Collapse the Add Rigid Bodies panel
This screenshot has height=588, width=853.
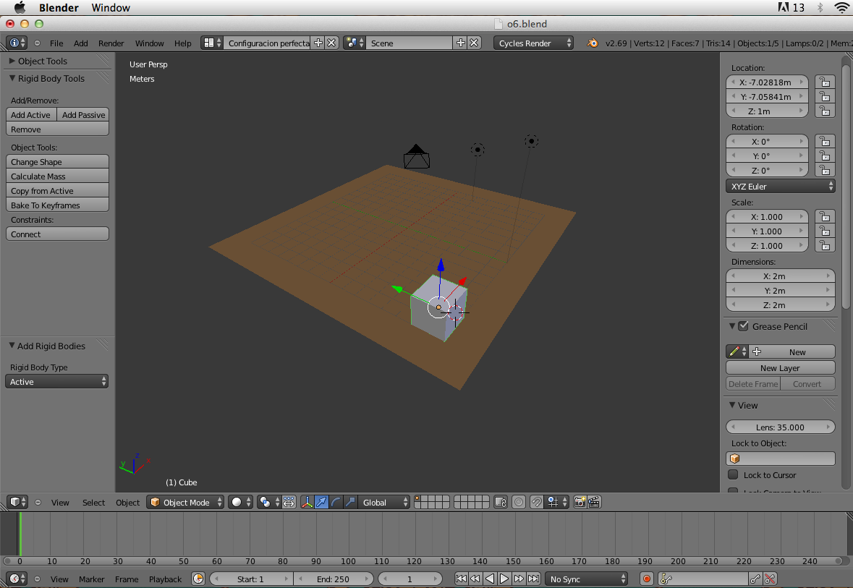click(12, 346)
